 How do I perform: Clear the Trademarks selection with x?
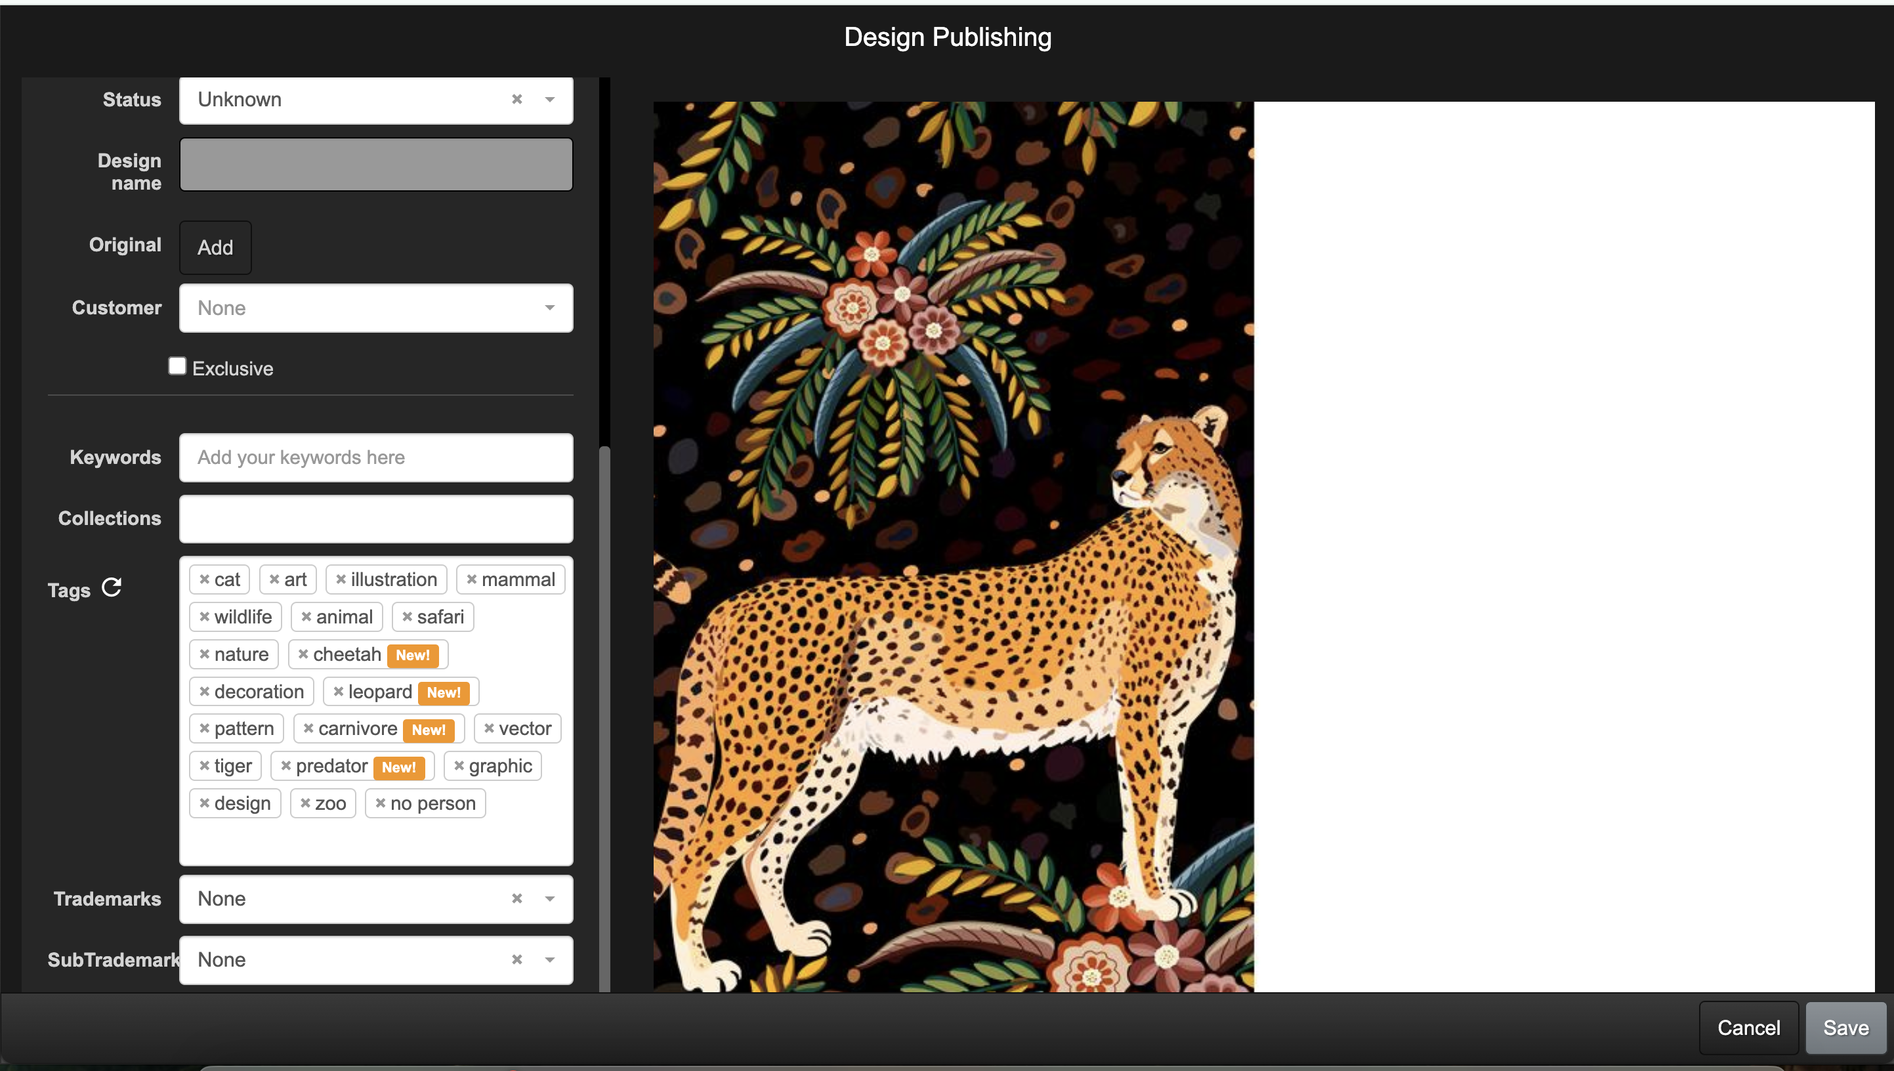coord(517,899)
